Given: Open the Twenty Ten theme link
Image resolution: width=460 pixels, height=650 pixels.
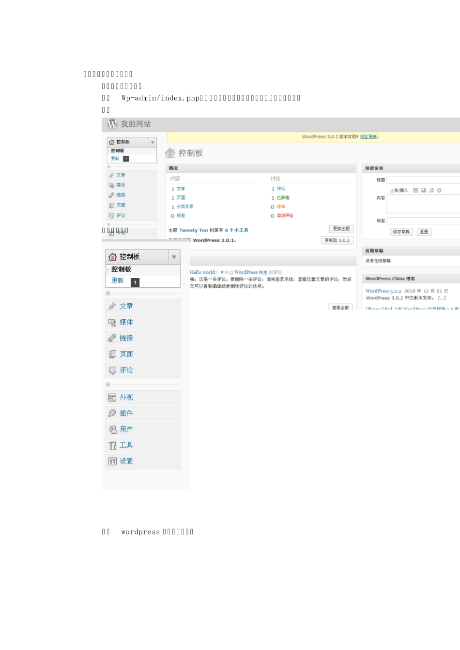Looking at the screenshot, I should tap(194, 230).
